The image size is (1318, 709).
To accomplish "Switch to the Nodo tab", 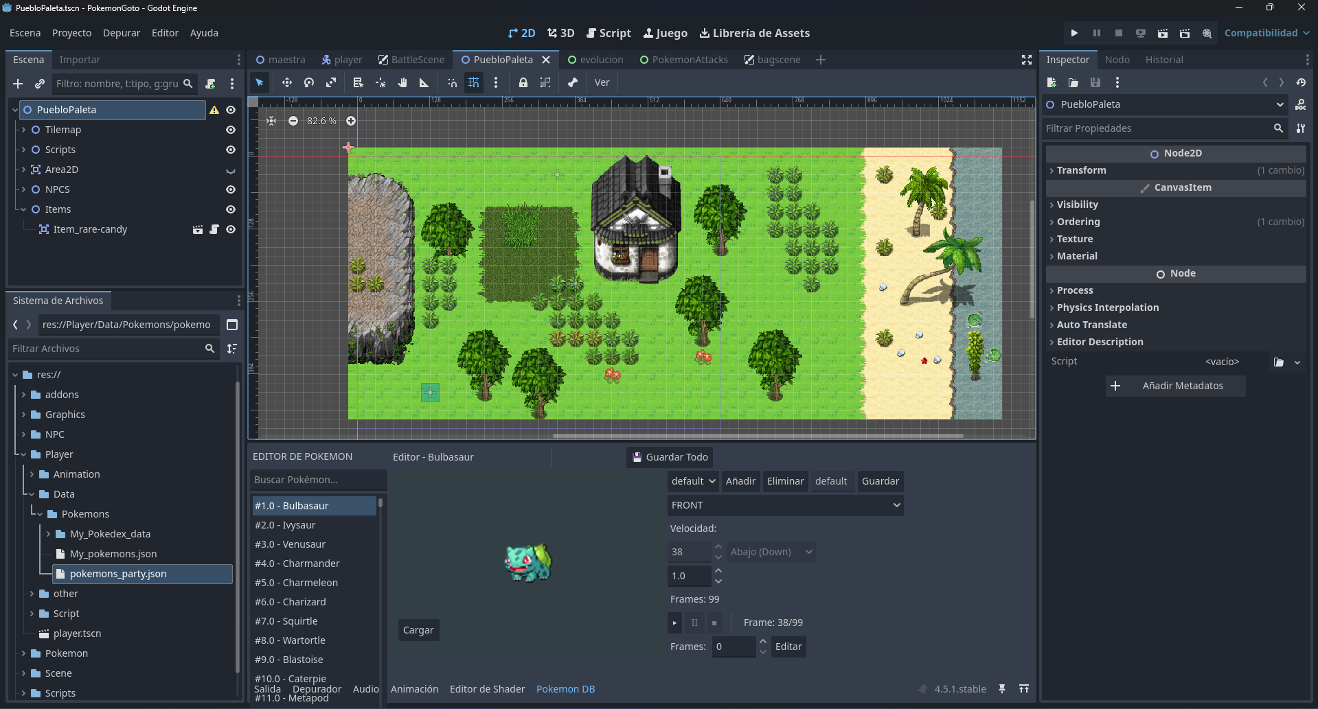I will 1117,60.
